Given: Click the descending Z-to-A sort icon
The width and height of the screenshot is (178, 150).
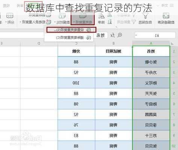Looking at the screenshot, I should (x=110, y=22).
